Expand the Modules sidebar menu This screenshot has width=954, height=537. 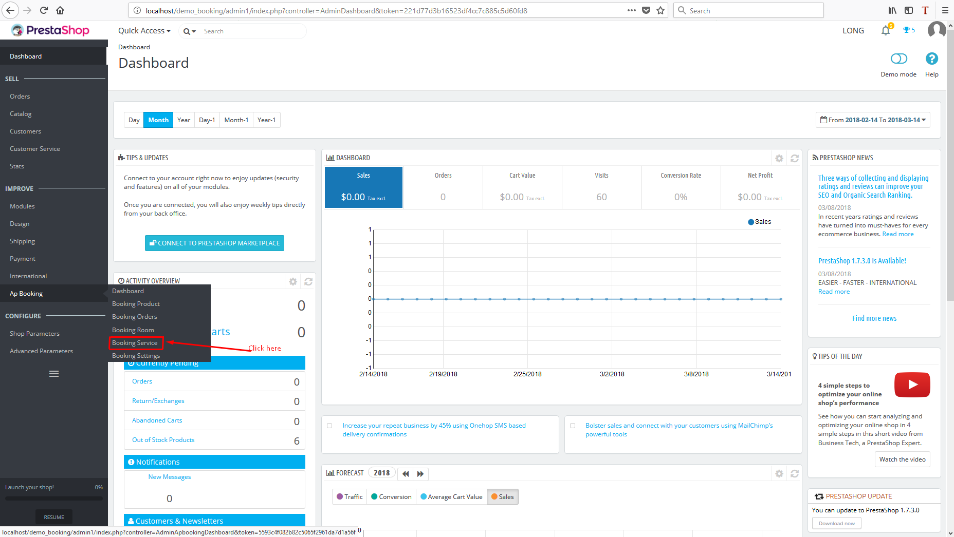[x=22, y=206]
